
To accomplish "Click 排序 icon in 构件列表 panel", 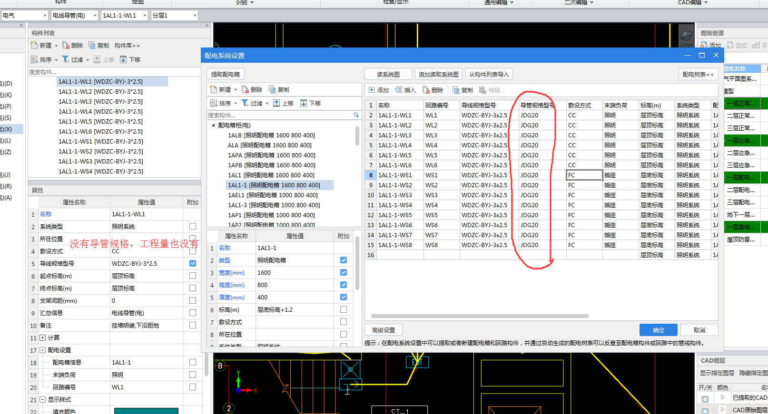I will (34, 59).
